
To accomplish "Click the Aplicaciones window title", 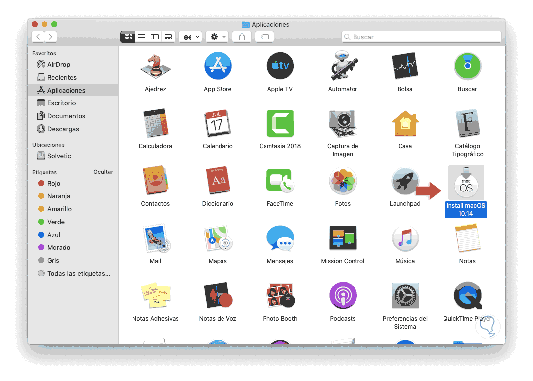I will (x=270, y=25).
